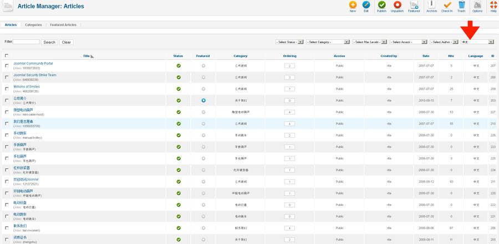Click the Edit toolbar icon

point(366,6)
